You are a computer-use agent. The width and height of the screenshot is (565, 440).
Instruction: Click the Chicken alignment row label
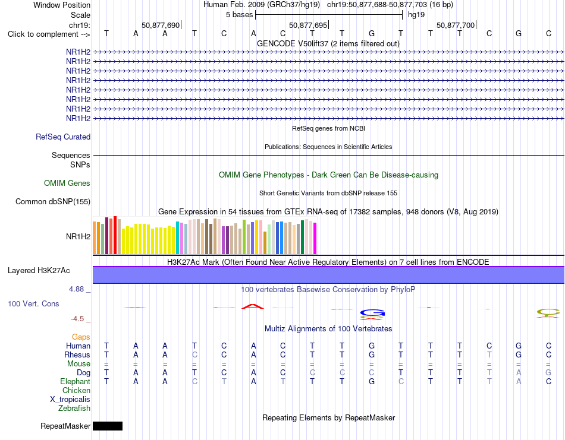[76, 390]
